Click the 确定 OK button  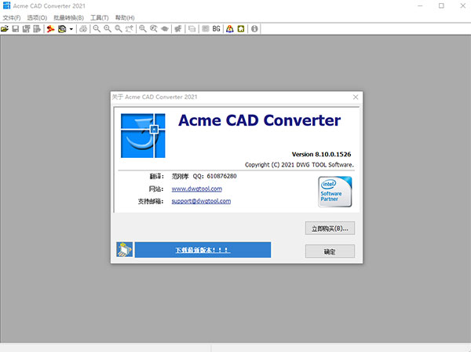click(330, 251)
